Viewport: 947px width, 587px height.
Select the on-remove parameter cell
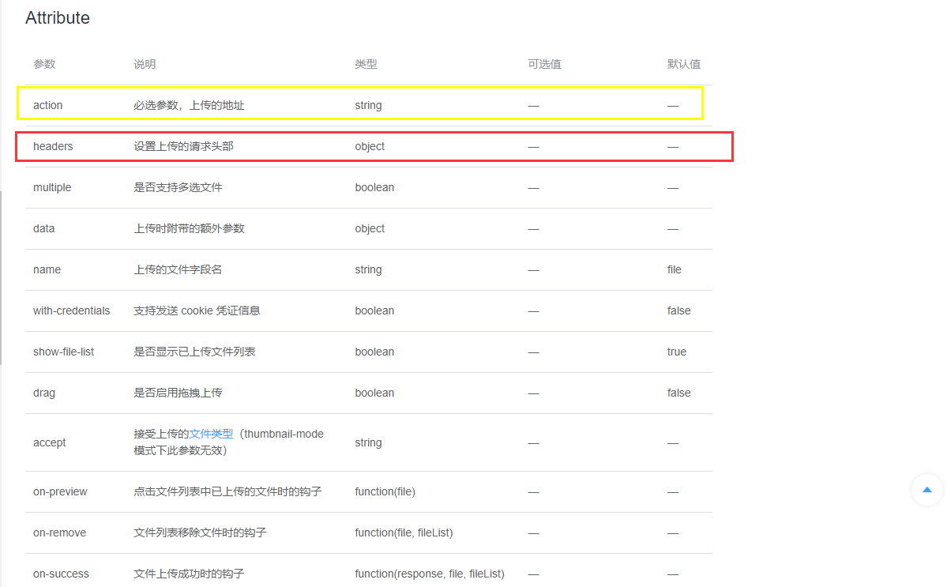58,532
